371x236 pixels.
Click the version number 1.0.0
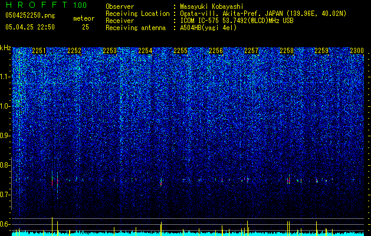[x=80, y=5]
